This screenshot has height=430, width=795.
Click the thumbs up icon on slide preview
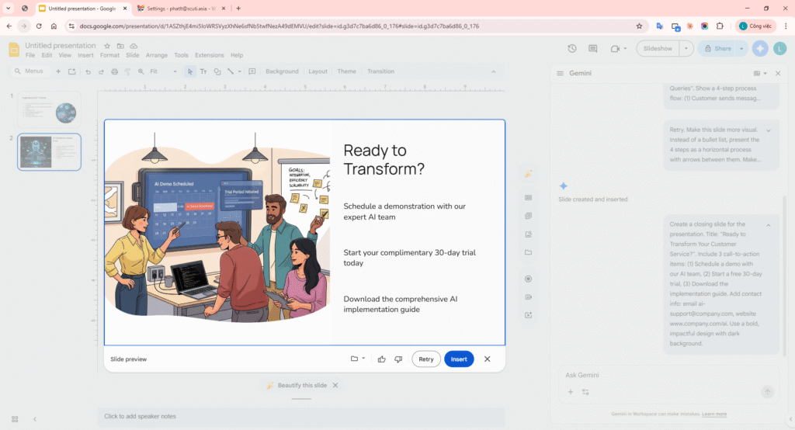(x=381, y=359)
